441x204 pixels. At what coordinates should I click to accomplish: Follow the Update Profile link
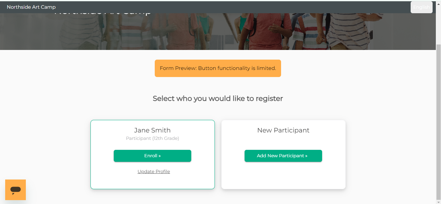[154, 171]
